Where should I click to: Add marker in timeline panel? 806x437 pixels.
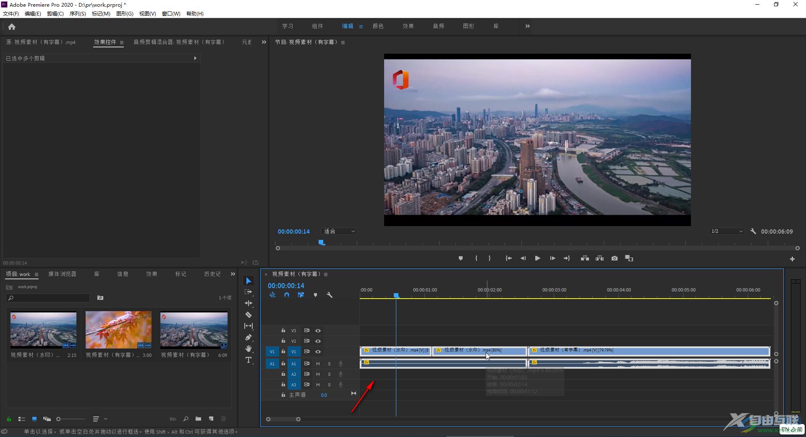[x=315, y=295]
